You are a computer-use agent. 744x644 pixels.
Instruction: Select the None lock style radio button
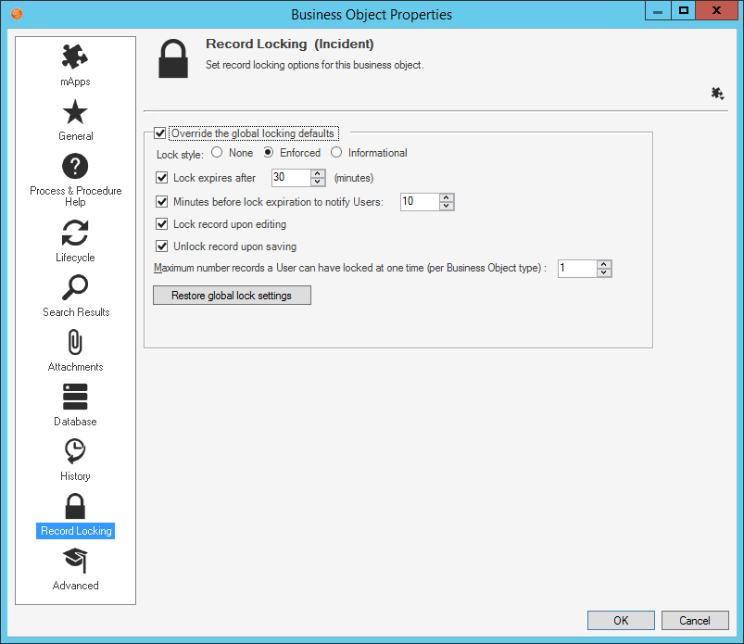tap(219, 153)
